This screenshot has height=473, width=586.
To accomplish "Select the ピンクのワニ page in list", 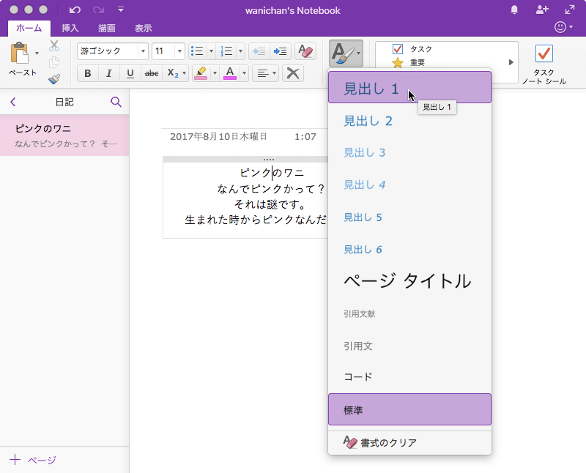I will (x=64, y=135).
